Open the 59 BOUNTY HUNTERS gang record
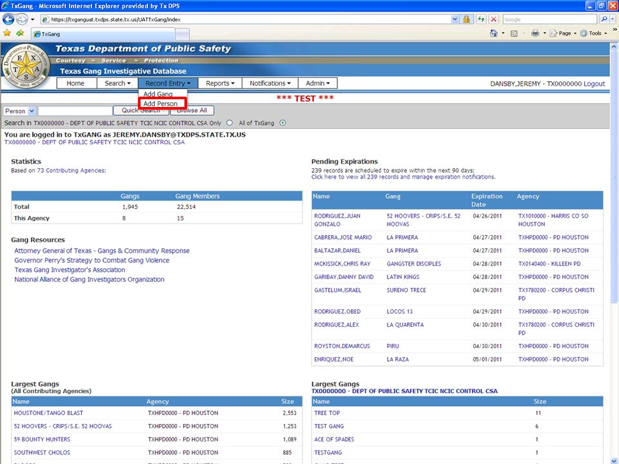This screenshot has height=464, width=619. 42,440
